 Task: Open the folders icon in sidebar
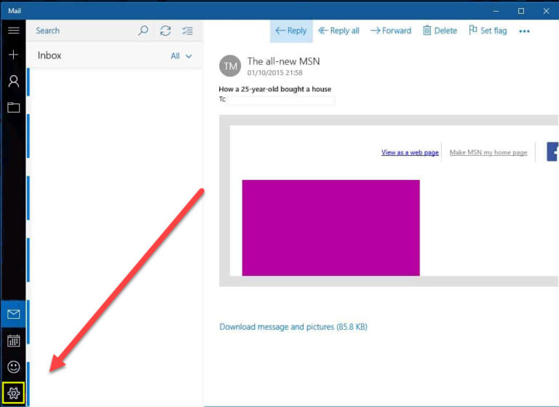(x=14, y=107)
